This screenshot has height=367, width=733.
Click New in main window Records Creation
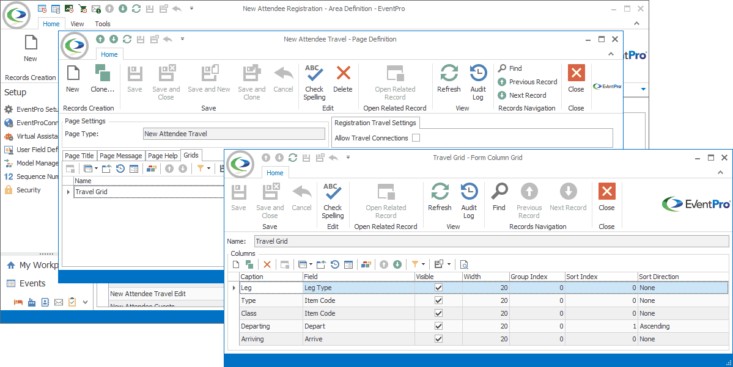pos(31,49)
